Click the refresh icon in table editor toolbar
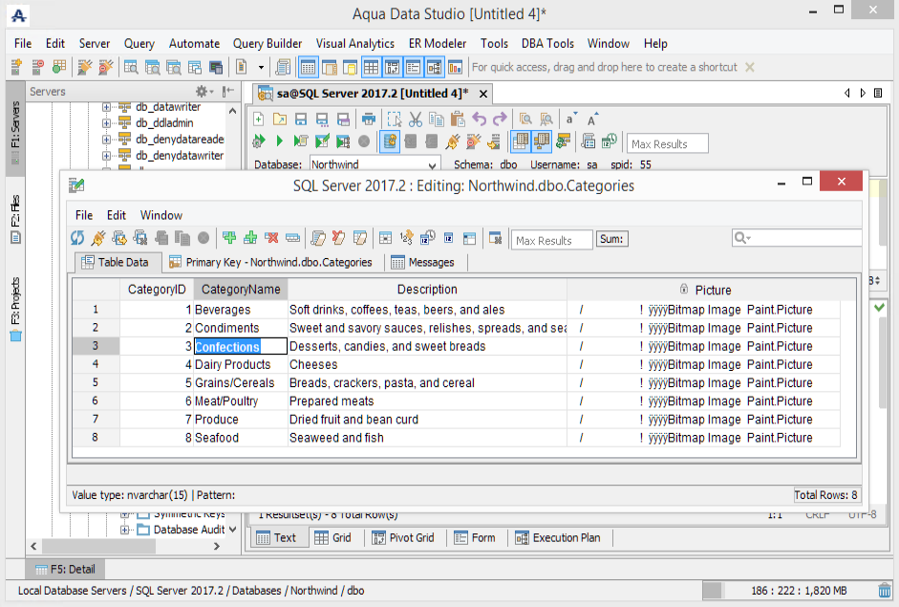The width and height of the screenshot is (899, 607). pos(77,238)
